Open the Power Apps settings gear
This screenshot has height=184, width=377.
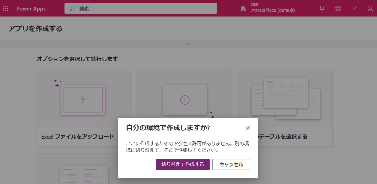(338, 8)
